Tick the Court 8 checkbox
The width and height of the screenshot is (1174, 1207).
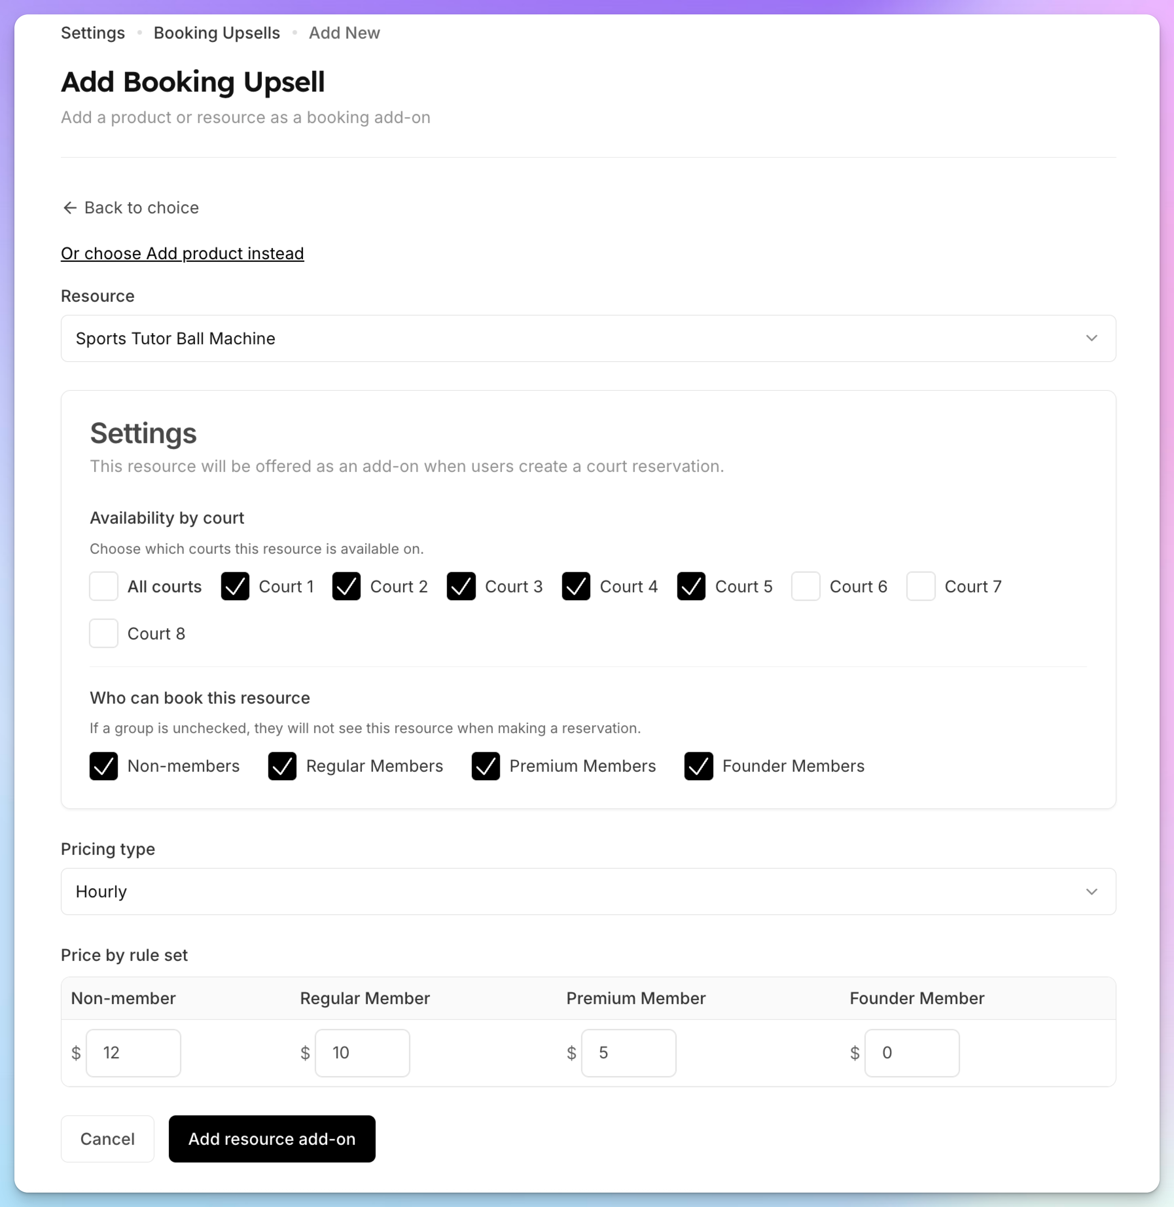click(104, 633)
